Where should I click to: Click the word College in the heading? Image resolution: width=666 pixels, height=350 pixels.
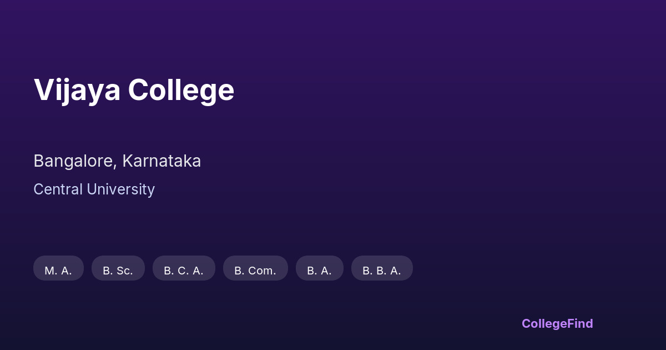[181, 89]
